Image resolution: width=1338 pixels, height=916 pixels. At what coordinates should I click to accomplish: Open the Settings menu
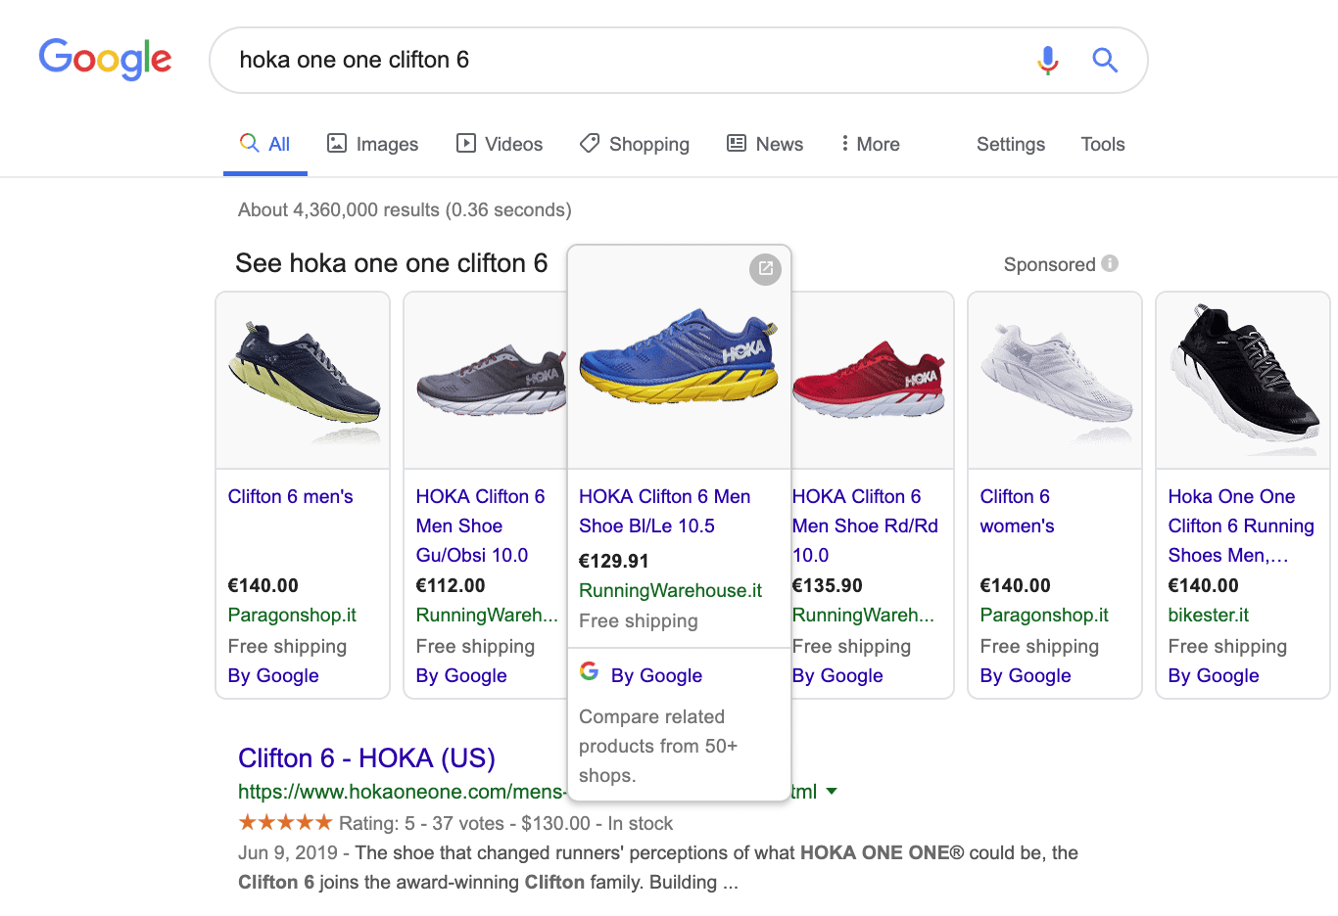[1011, 144]
